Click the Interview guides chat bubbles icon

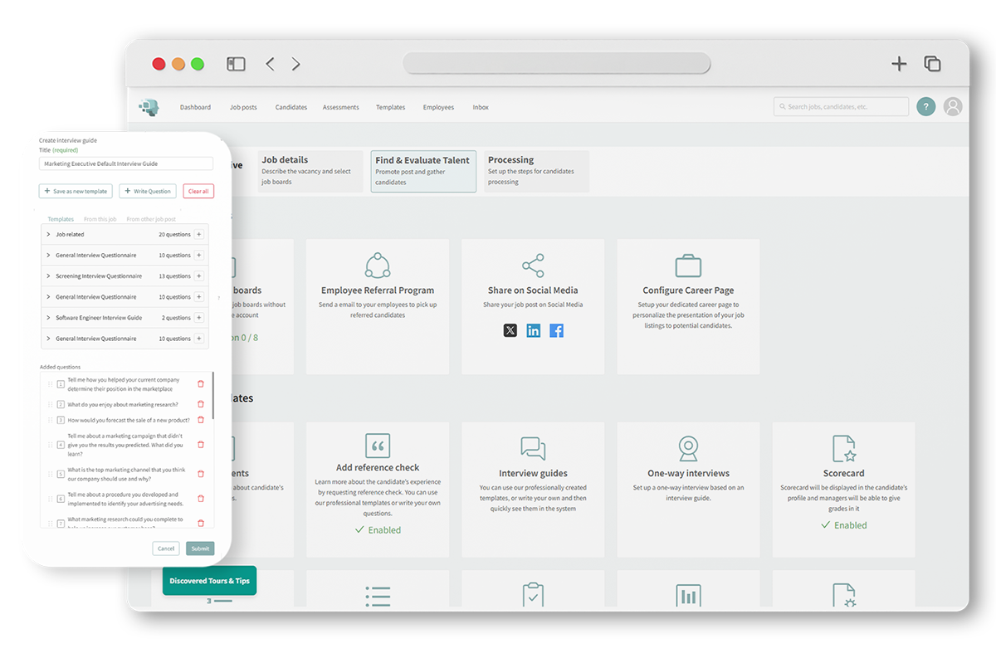pos(533,449)
